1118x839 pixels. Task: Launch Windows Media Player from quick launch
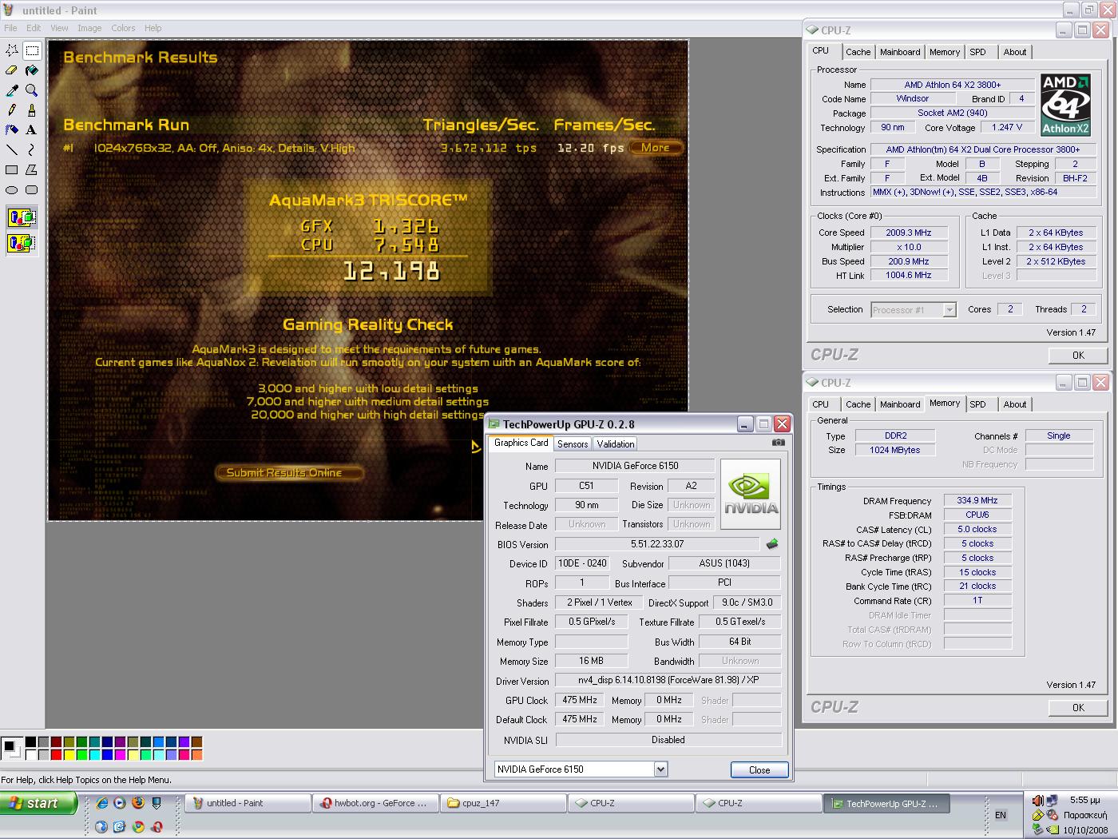click(x=120, y=803)
